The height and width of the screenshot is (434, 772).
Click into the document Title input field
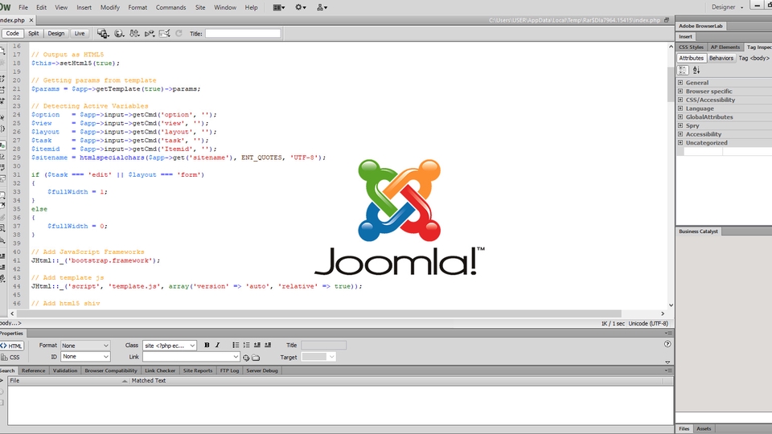point(243,34)
